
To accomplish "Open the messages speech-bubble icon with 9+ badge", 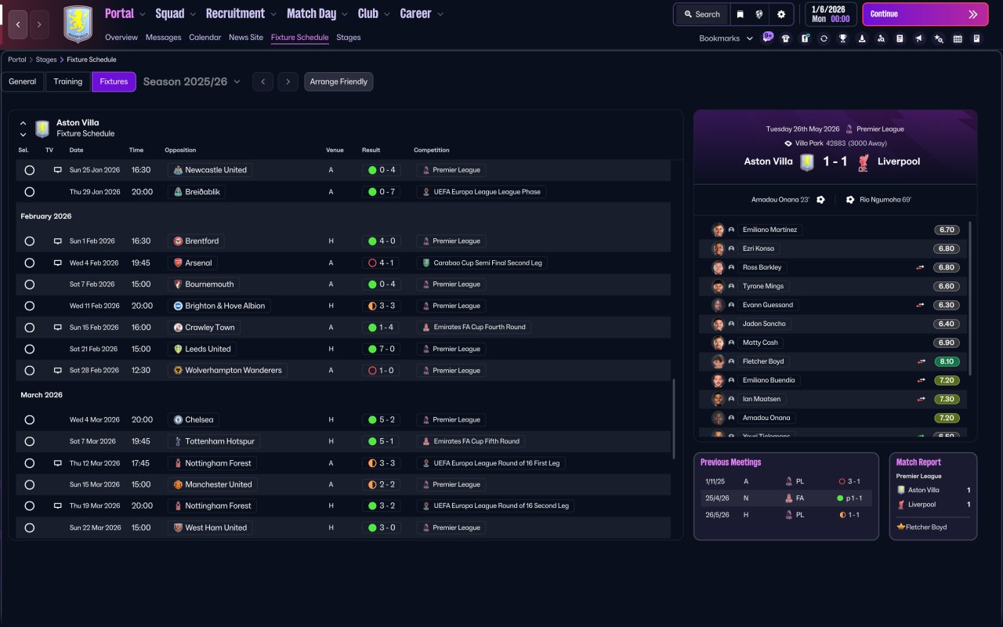I will point(768,37).
